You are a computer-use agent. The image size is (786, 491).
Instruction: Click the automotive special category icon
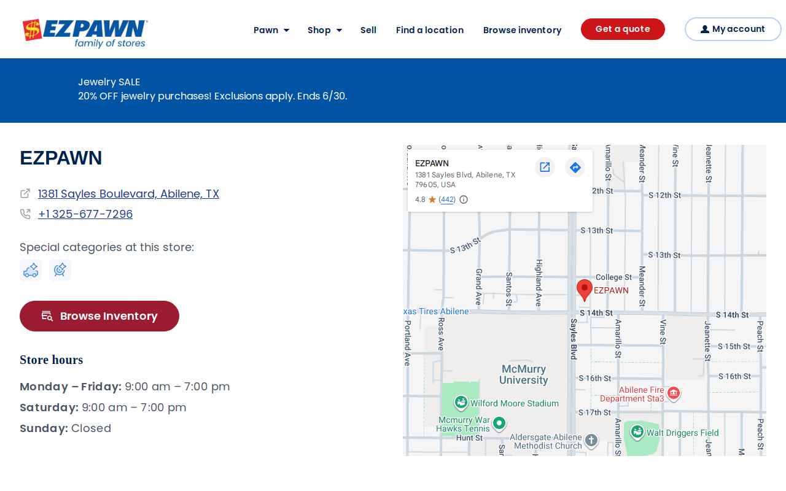31,270
